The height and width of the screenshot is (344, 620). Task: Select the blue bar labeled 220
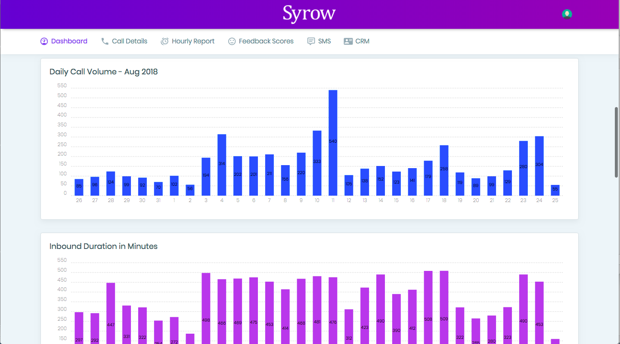301,174
